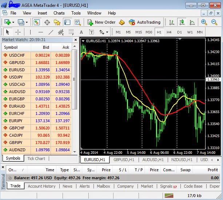Toggle the Market Watch window icon
223x200 pixels.
[x=37, y=22]
